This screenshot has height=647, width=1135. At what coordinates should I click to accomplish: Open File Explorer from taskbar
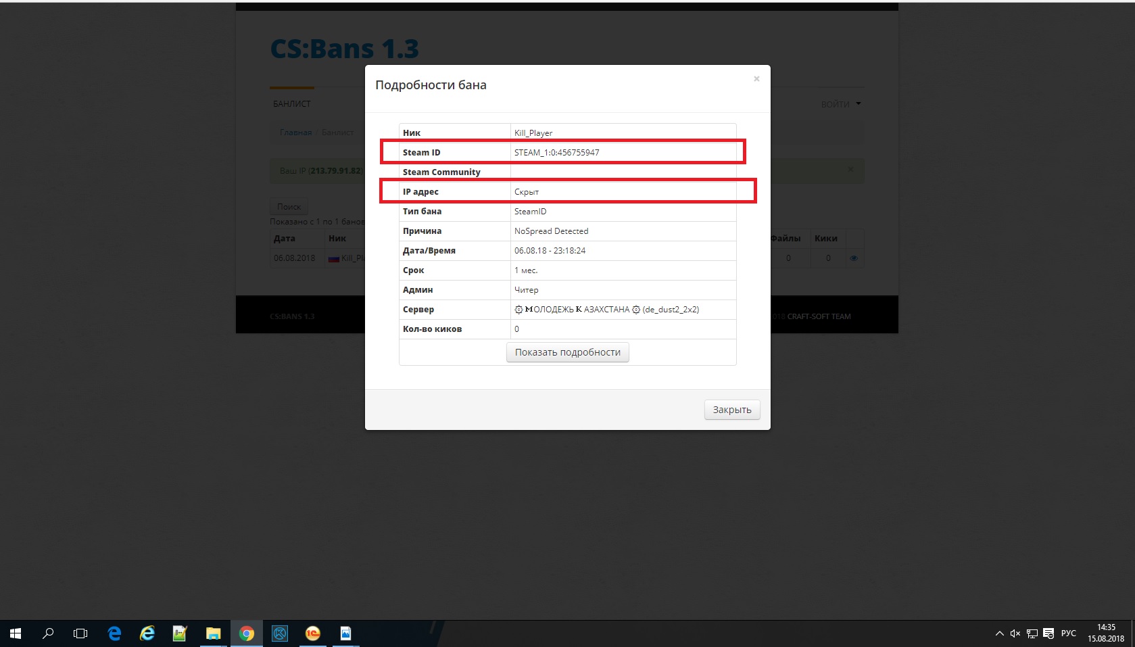tap(214, 633)
